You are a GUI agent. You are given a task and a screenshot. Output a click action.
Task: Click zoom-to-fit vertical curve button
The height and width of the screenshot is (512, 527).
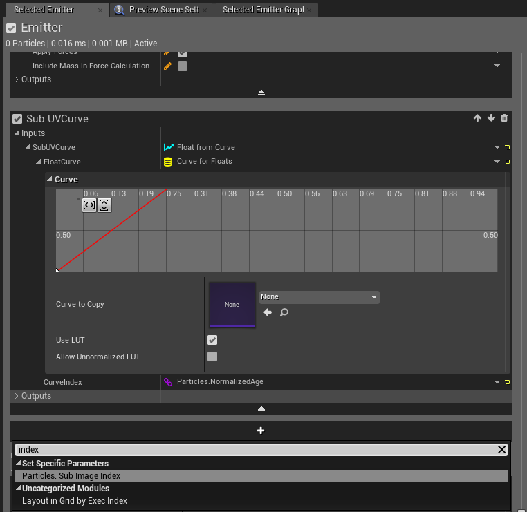pyautogui.click(x=104, y=205)
